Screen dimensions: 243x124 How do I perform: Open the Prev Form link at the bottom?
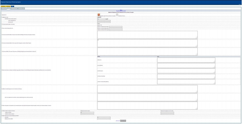pos(118,121)
